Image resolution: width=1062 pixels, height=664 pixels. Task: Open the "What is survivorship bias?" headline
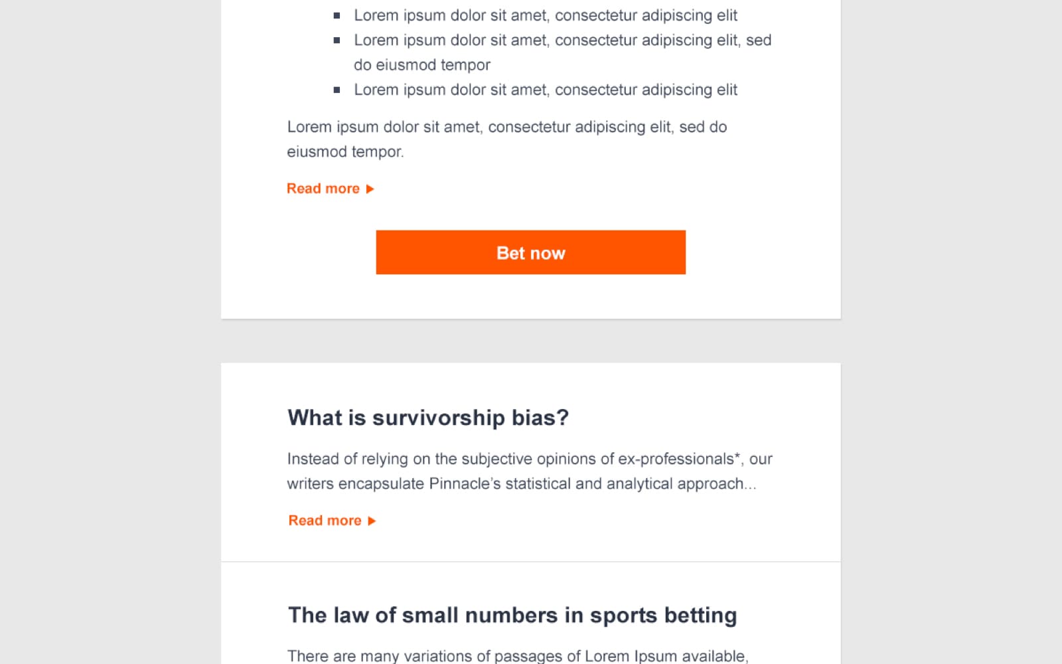tap(428, 418)
